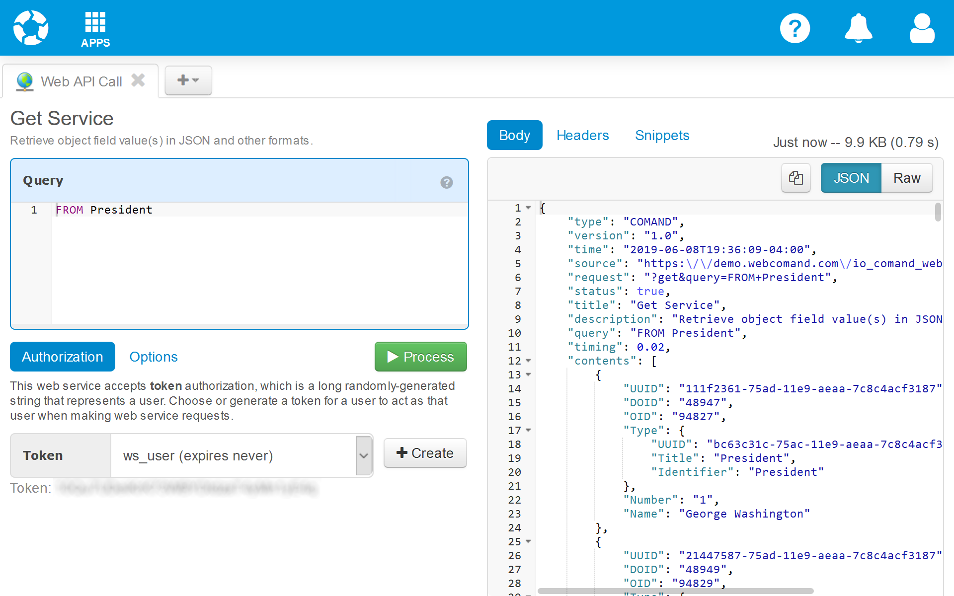954x596 pixels.
Task: Open the APPS grid menu
Action: [95, 29]
